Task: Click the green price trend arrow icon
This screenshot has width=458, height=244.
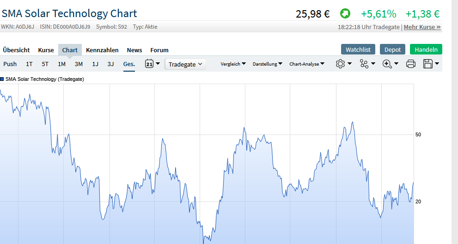Action: pos(345,13)
